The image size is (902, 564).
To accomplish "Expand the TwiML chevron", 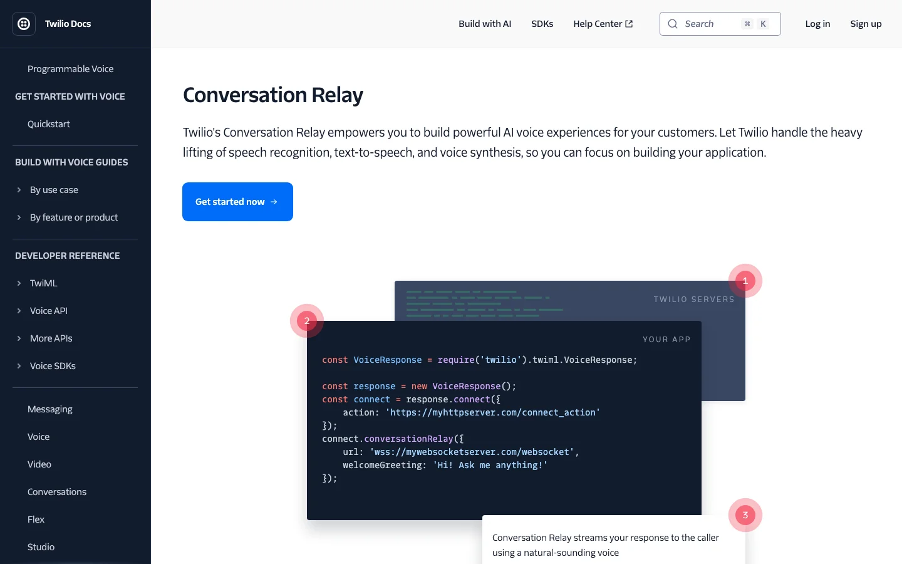I will pos(19,283).
